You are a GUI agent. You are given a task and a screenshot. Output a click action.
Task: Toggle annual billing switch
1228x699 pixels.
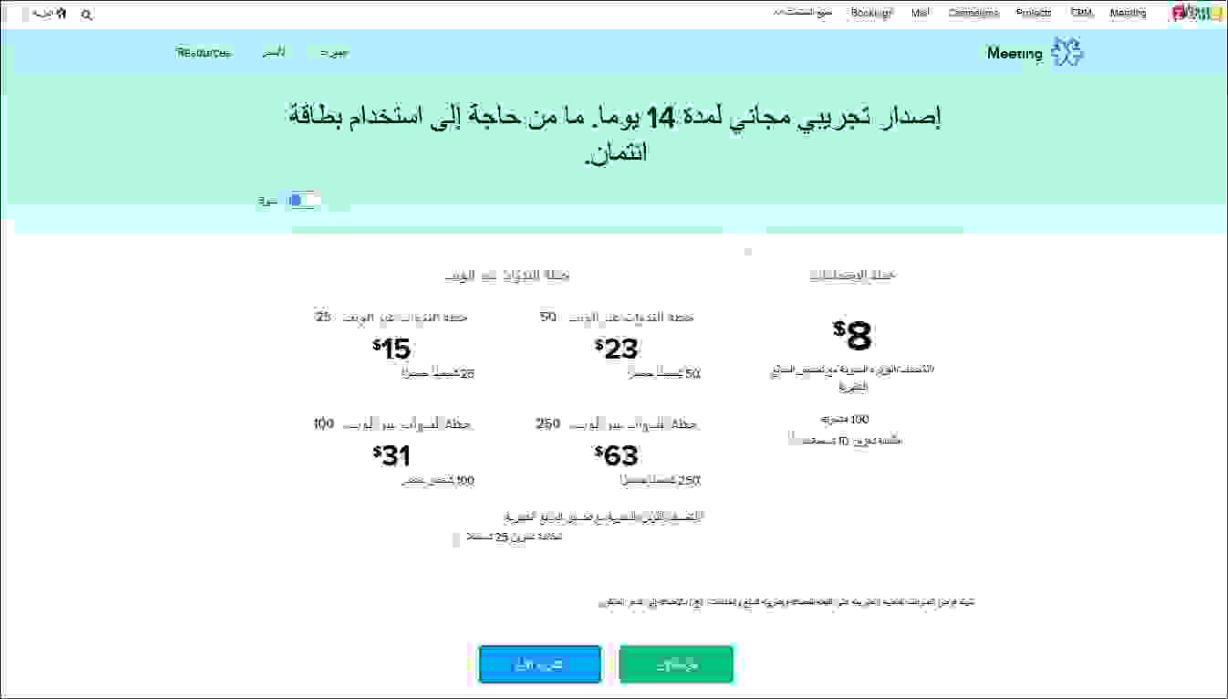[302, 200]
